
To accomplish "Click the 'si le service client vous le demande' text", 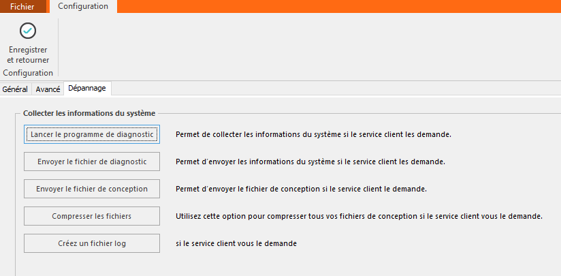I will [x=236, y=243].
